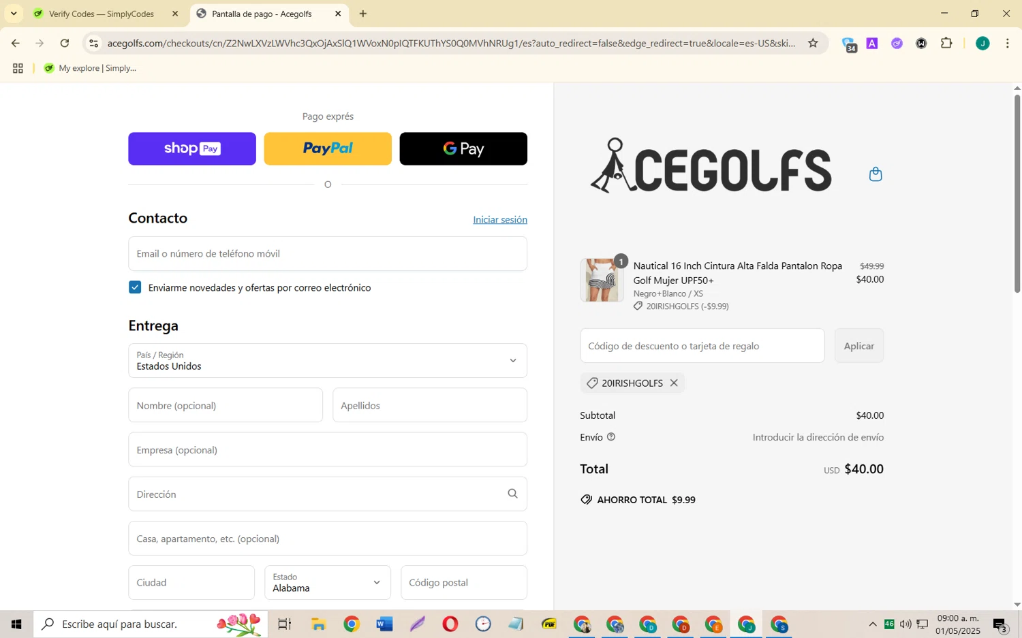
Task: Bookmark this page with the star
Action: (x=813, y=44)
